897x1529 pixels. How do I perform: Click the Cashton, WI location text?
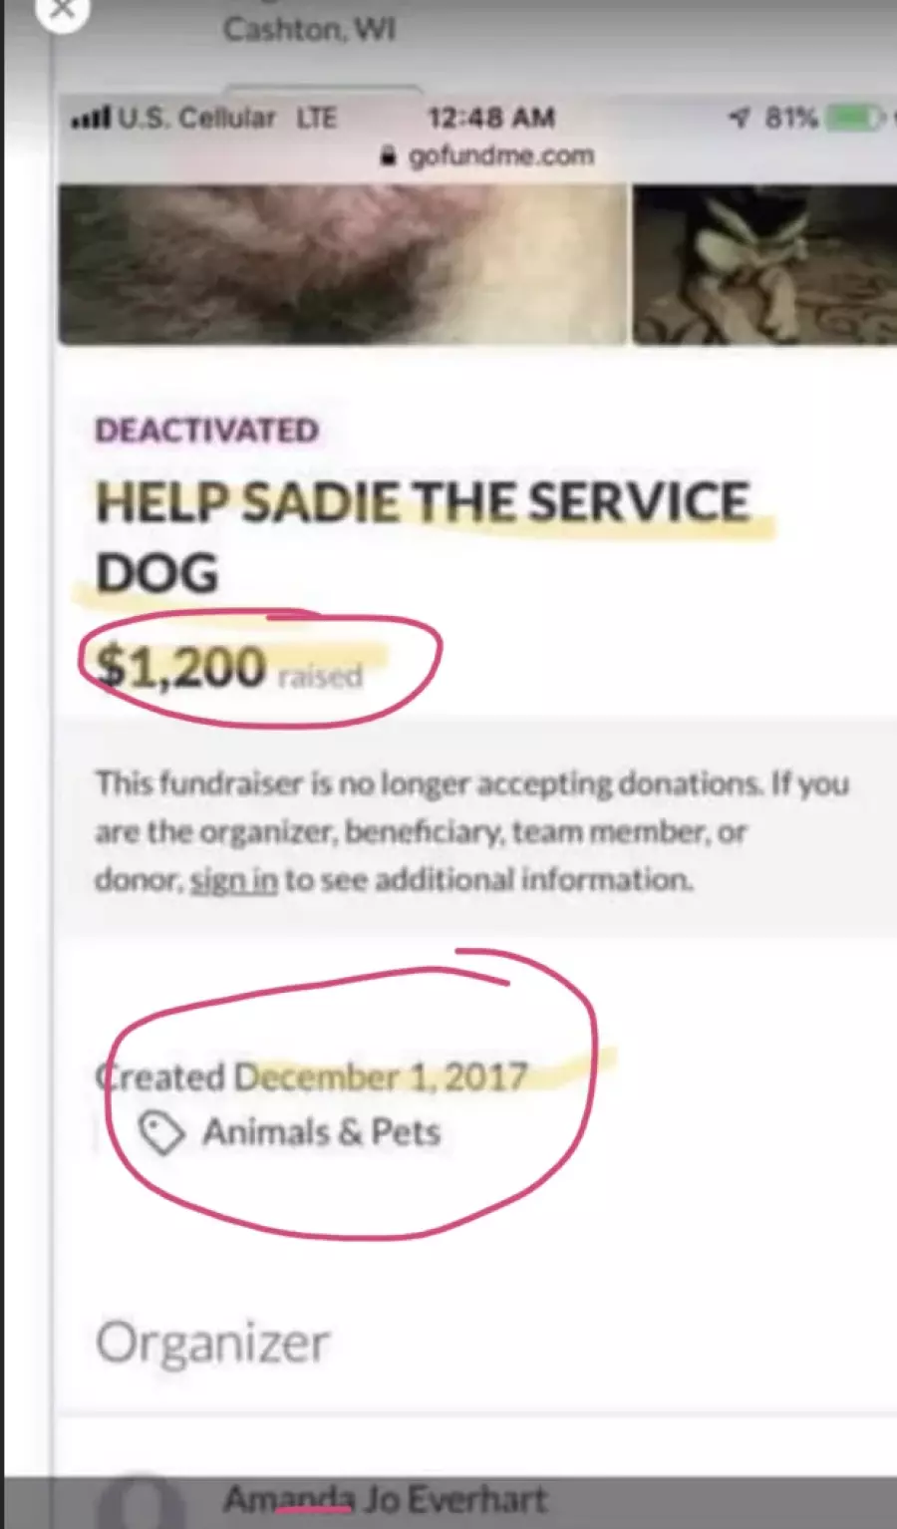(x=310, y=30)
